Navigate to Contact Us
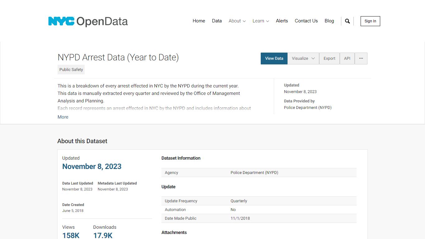Viewport: 425px width, 239px height. 306,21
